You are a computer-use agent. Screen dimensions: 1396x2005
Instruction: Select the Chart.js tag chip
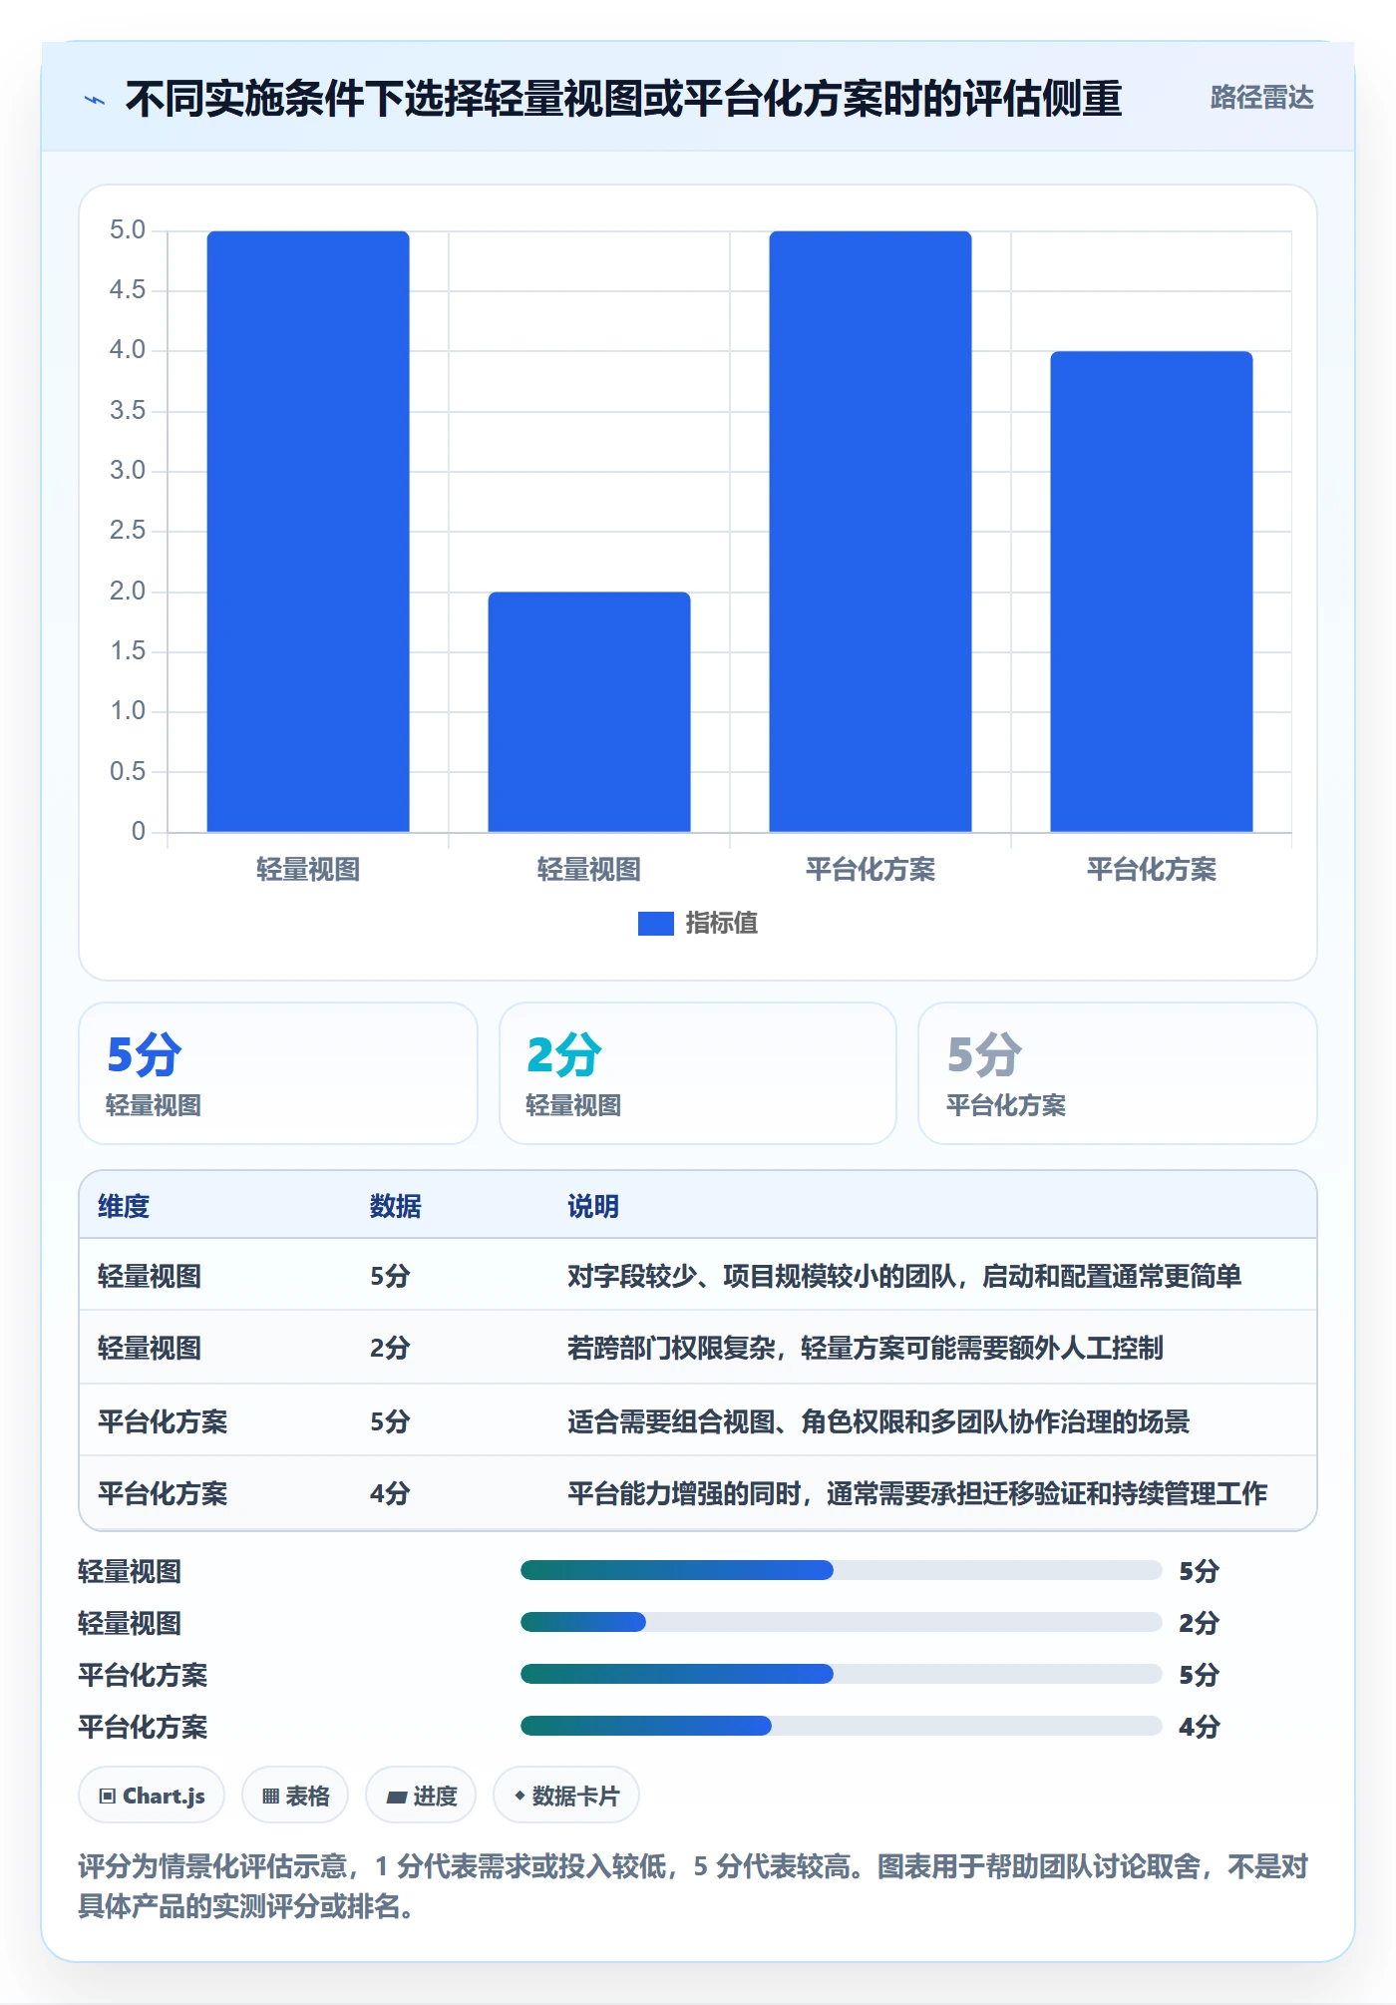point(152,1796)
